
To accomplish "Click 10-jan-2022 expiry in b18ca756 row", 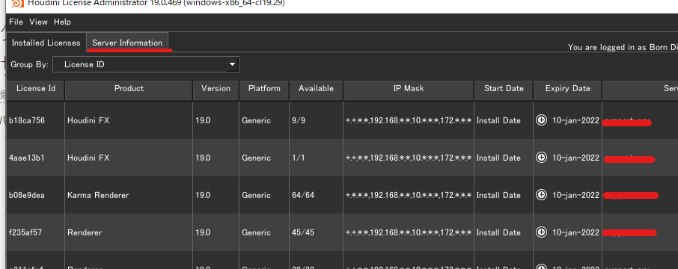I will tap(575, 120).
